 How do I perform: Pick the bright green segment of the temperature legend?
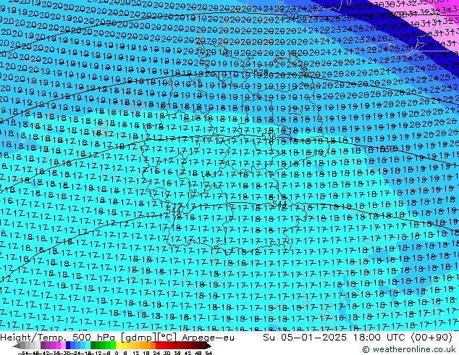pyautogui.click(x=113, y=346)
